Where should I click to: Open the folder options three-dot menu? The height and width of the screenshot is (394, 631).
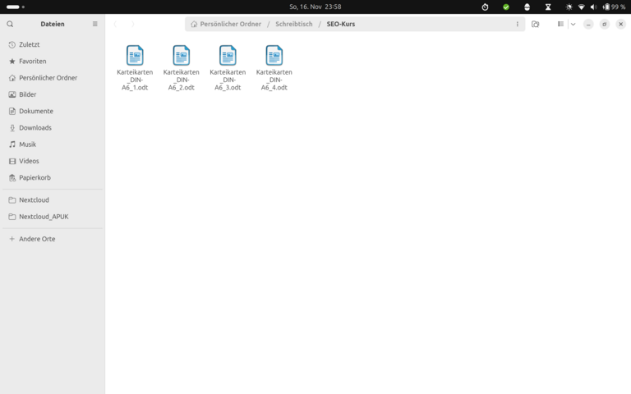pyautogui.click(x=517, y=25)
